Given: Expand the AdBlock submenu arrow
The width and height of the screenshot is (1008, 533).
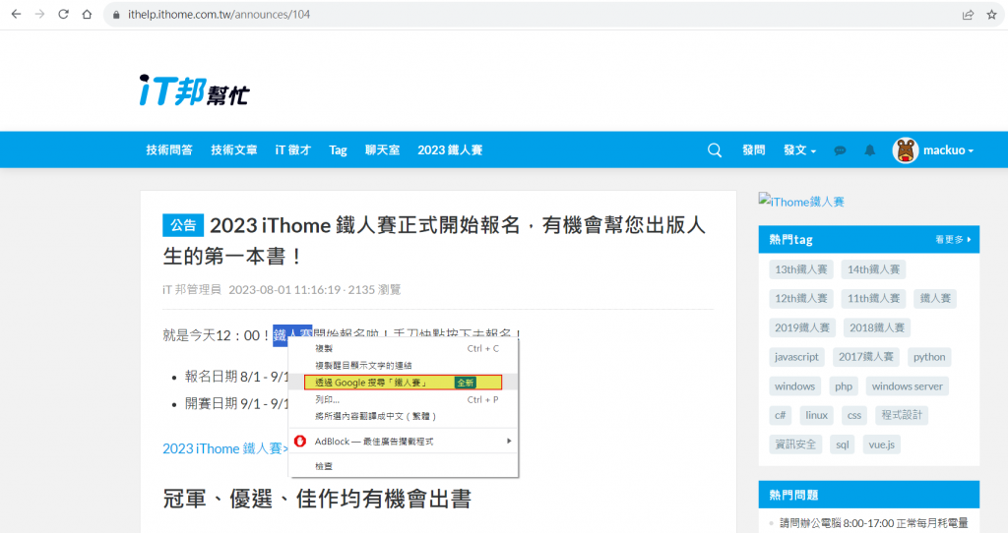Looking at the screenshot, I should [x=509, y=442].
